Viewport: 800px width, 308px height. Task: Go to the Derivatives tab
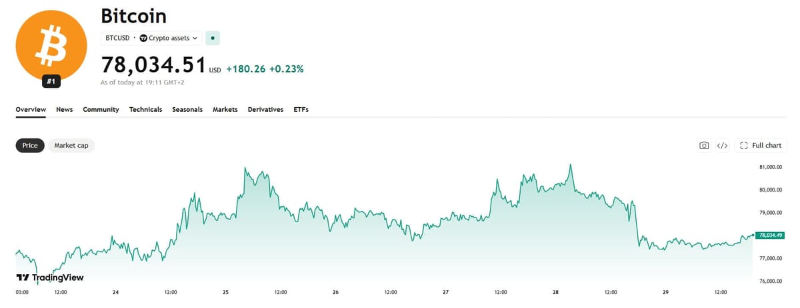point(265,109)
